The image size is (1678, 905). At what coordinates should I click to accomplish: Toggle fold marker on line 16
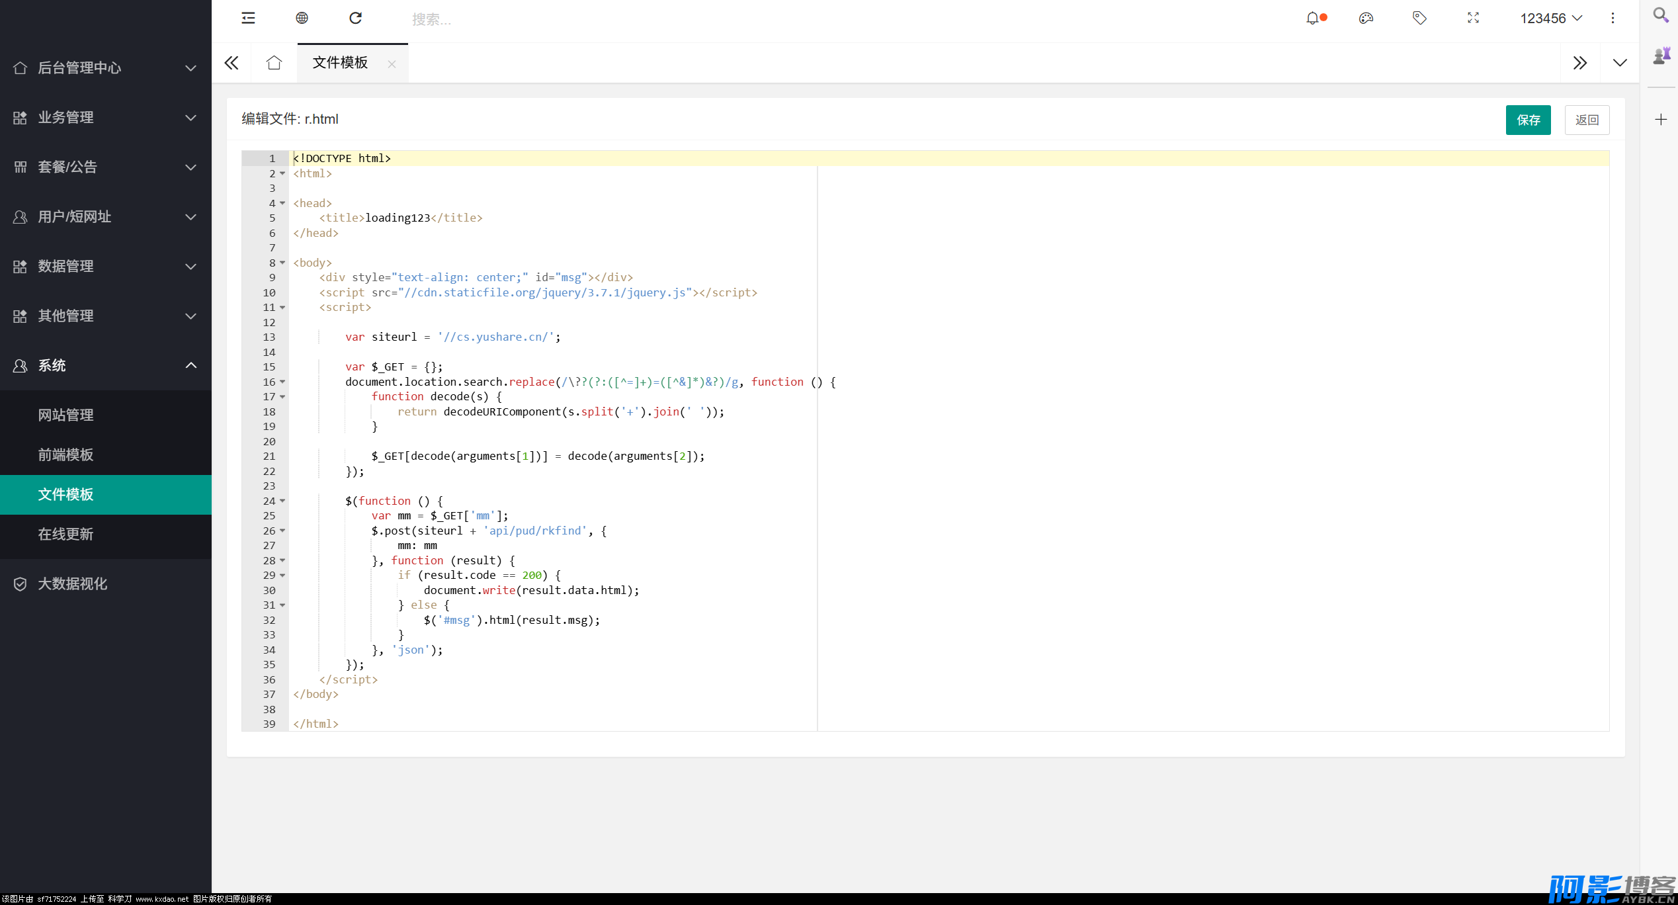click(x=282, y=382)
